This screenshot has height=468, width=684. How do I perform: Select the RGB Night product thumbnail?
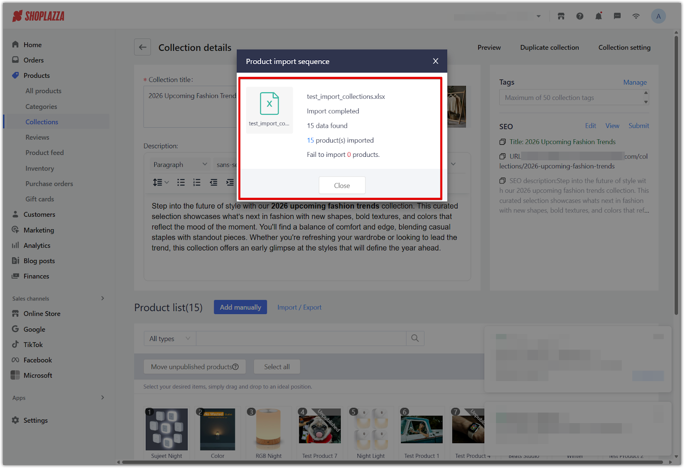tap(268, 430)
